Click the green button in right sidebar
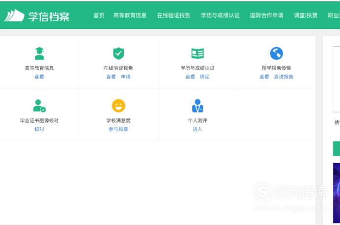Screen dimensions: 340x225 [337, 148]
